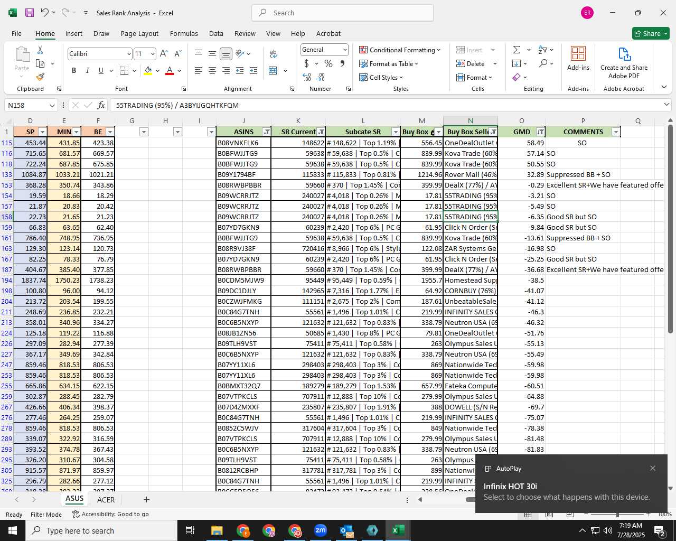Click the Paste clipboard icon
The image size is (676, 541).
pyautogui.click(x=22, y=54)
